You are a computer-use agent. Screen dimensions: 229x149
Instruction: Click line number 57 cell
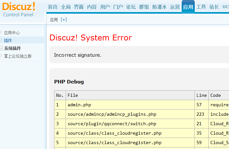pyautogui.click(x=202, y=105)
